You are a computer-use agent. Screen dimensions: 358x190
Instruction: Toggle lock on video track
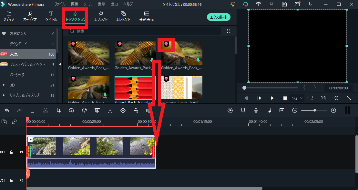pos(11,152)
